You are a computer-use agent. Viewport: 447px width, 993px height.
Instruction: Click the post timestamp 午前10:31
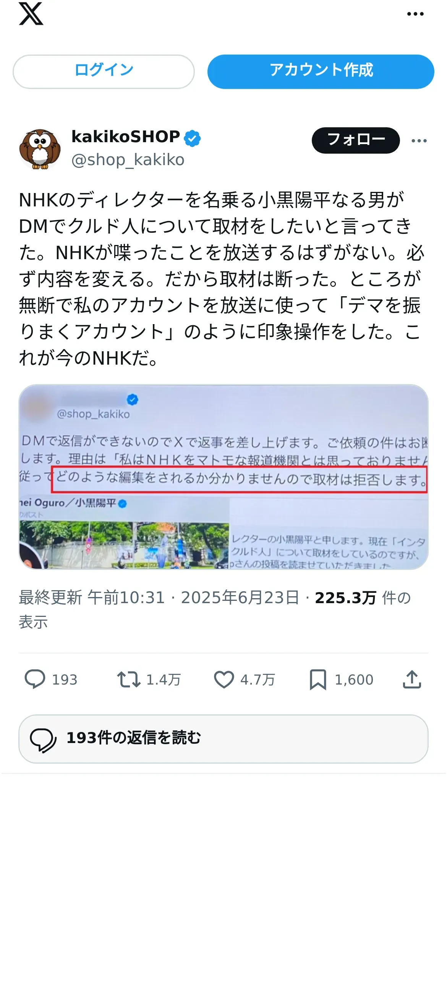pos(126,597)
